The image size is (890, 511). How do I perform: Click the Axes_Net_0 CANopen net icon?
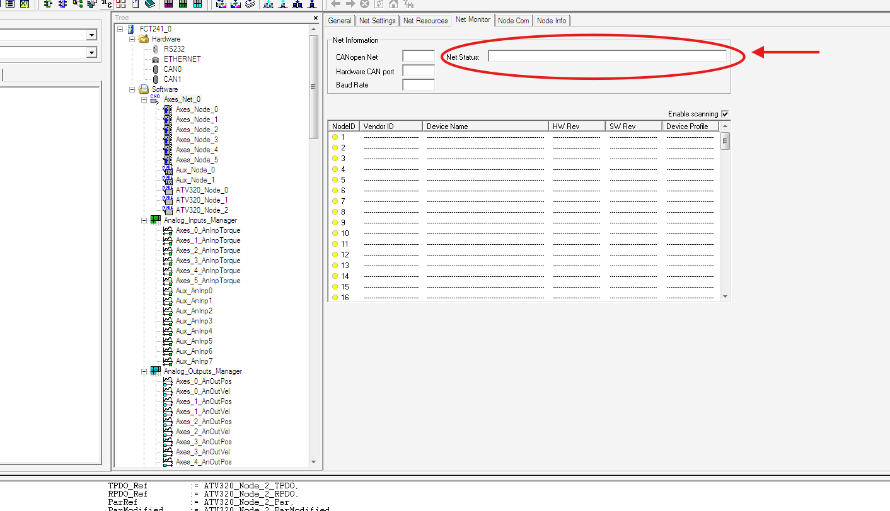tap(155, 99)
